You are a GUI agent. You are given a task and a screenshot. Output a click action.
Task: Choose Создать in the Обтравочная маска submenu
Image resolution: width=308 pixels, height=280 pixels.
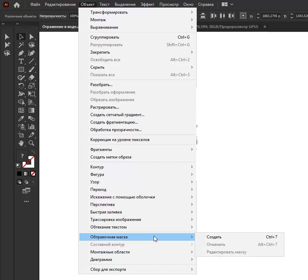point(240,237)
